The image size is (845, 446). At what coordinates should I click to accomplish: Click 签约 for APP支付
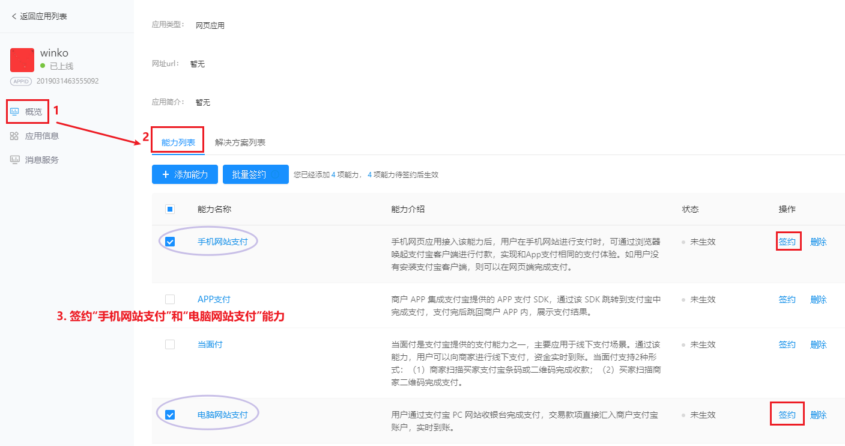click(787, 299)
